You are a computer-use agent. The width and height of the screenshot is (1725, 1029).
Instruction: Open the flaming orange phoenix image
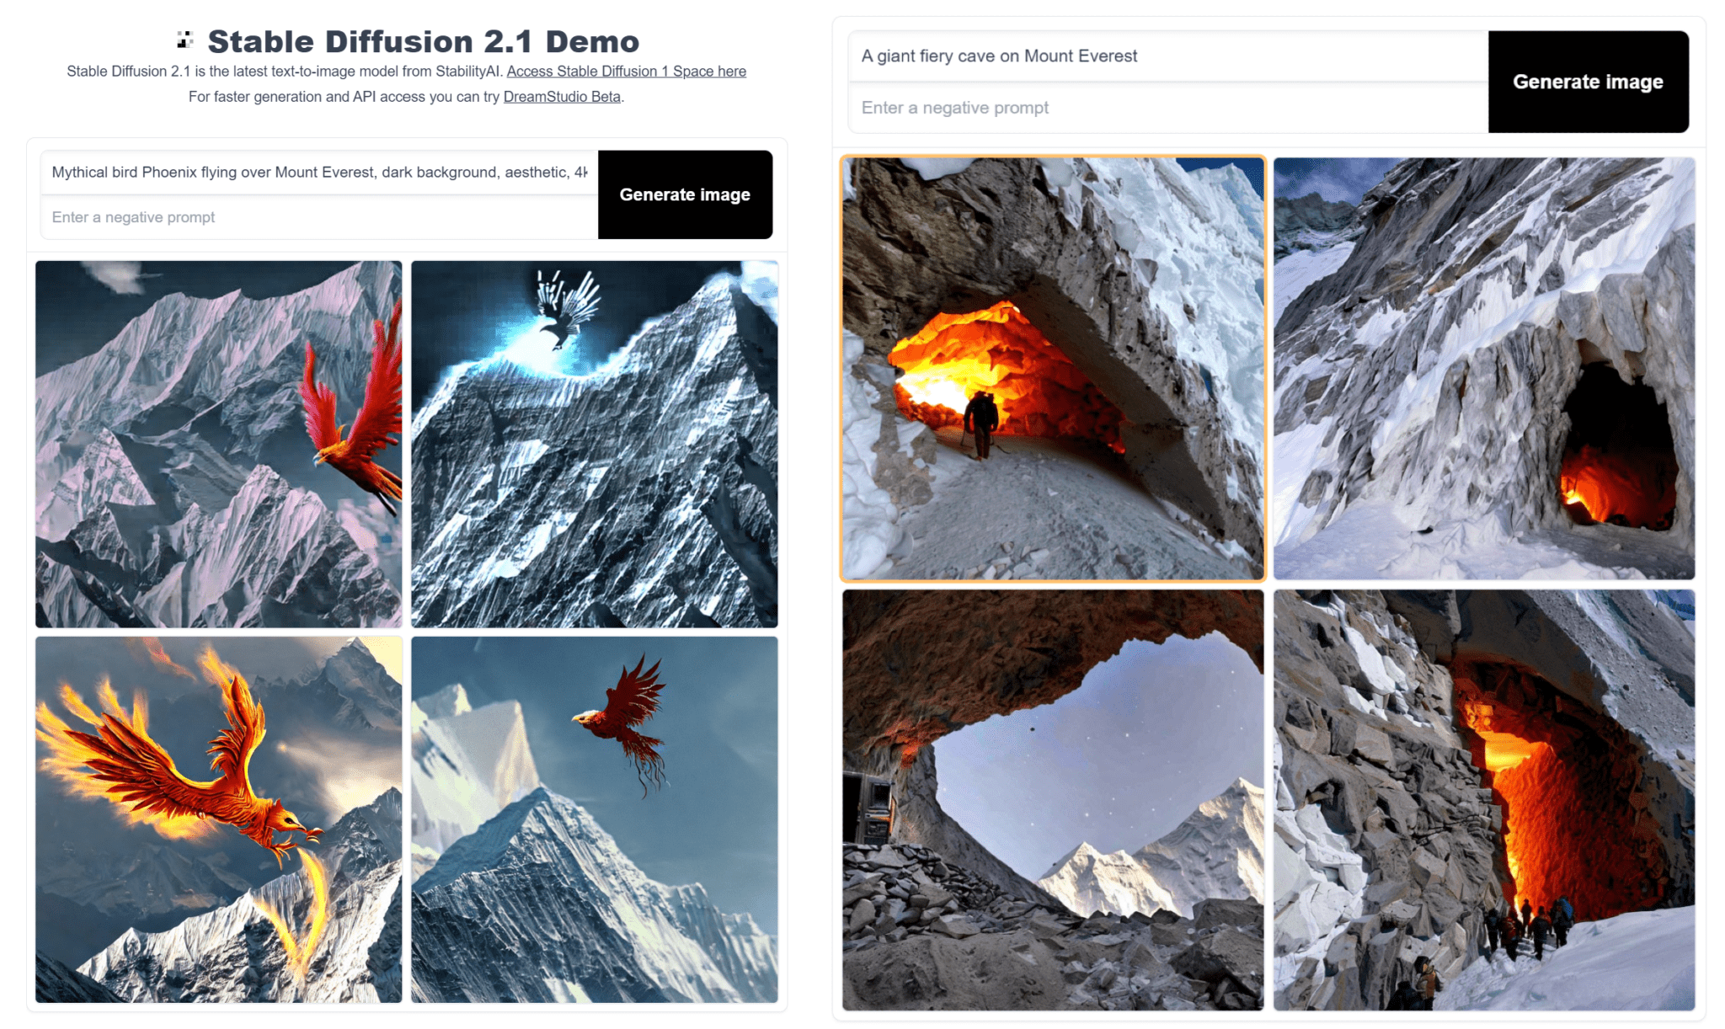pyautogui.click(x=219, y=819)
